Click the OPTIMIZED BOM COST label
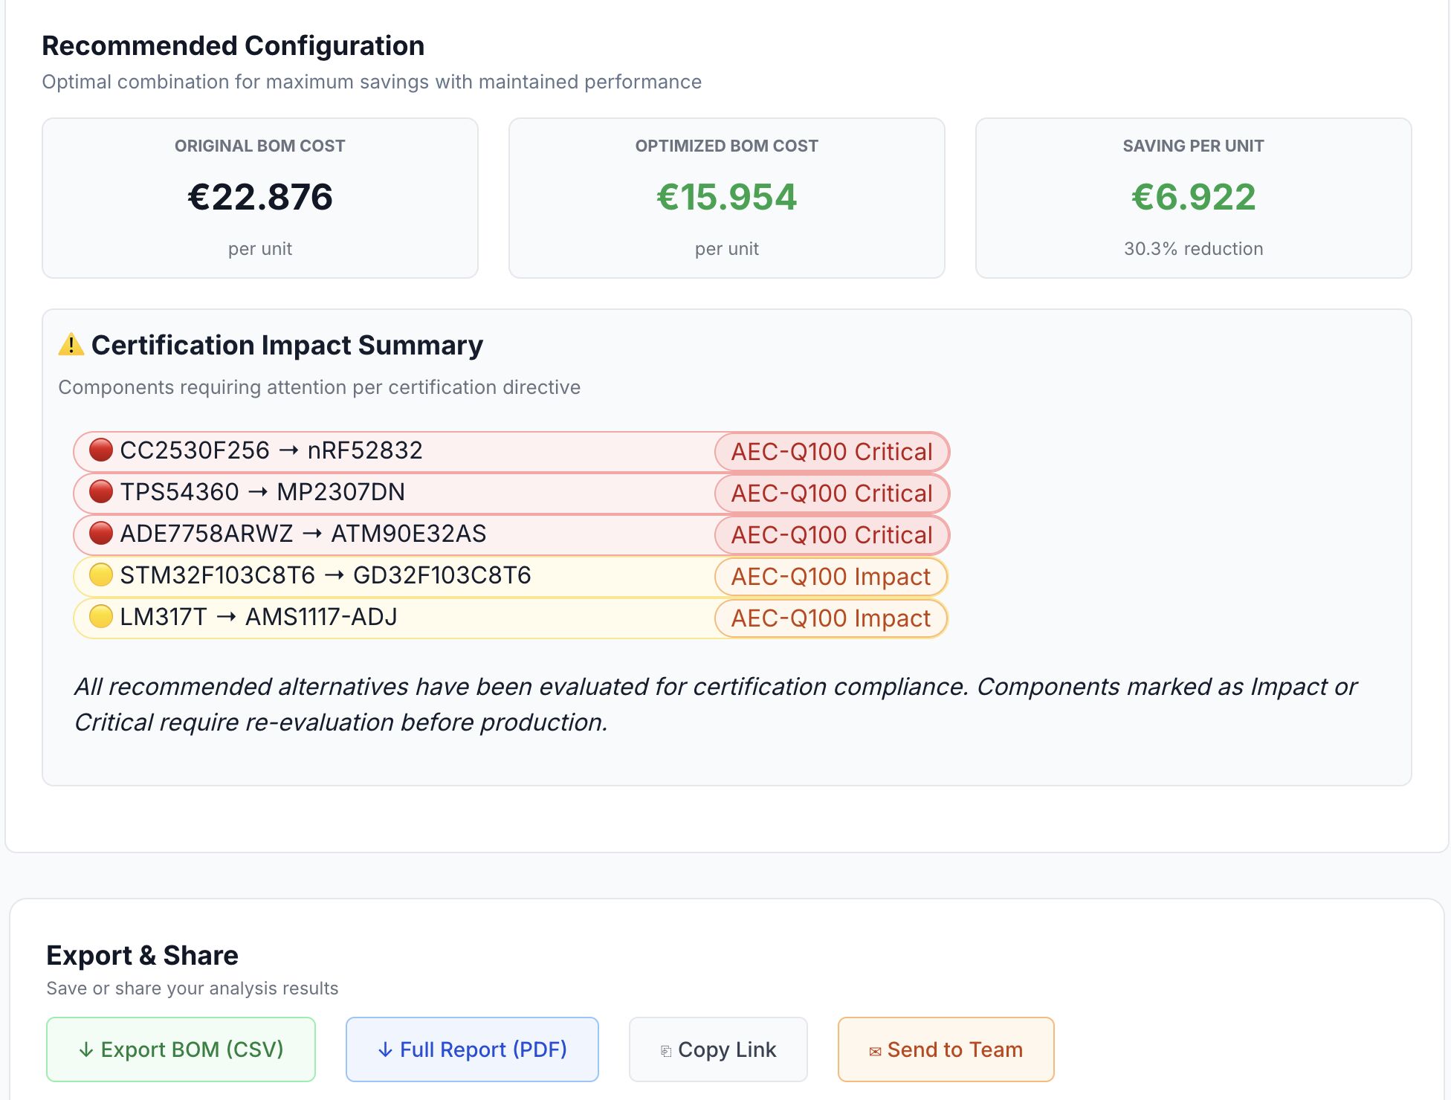The width and height of the screenshot is (1451, 1100). [x=727, y=146]
